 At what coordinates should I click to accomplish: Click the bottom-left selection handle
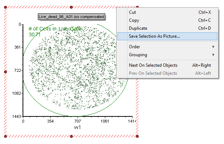[x=5, y=136]
